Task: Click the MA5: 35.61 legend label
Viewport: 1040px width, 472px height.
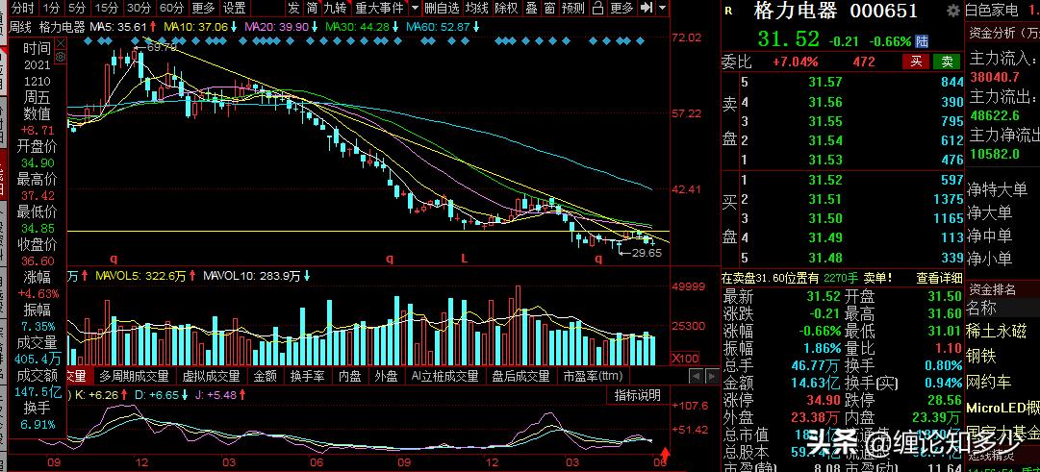Action: pyautogui.click(x=118, y=27)
